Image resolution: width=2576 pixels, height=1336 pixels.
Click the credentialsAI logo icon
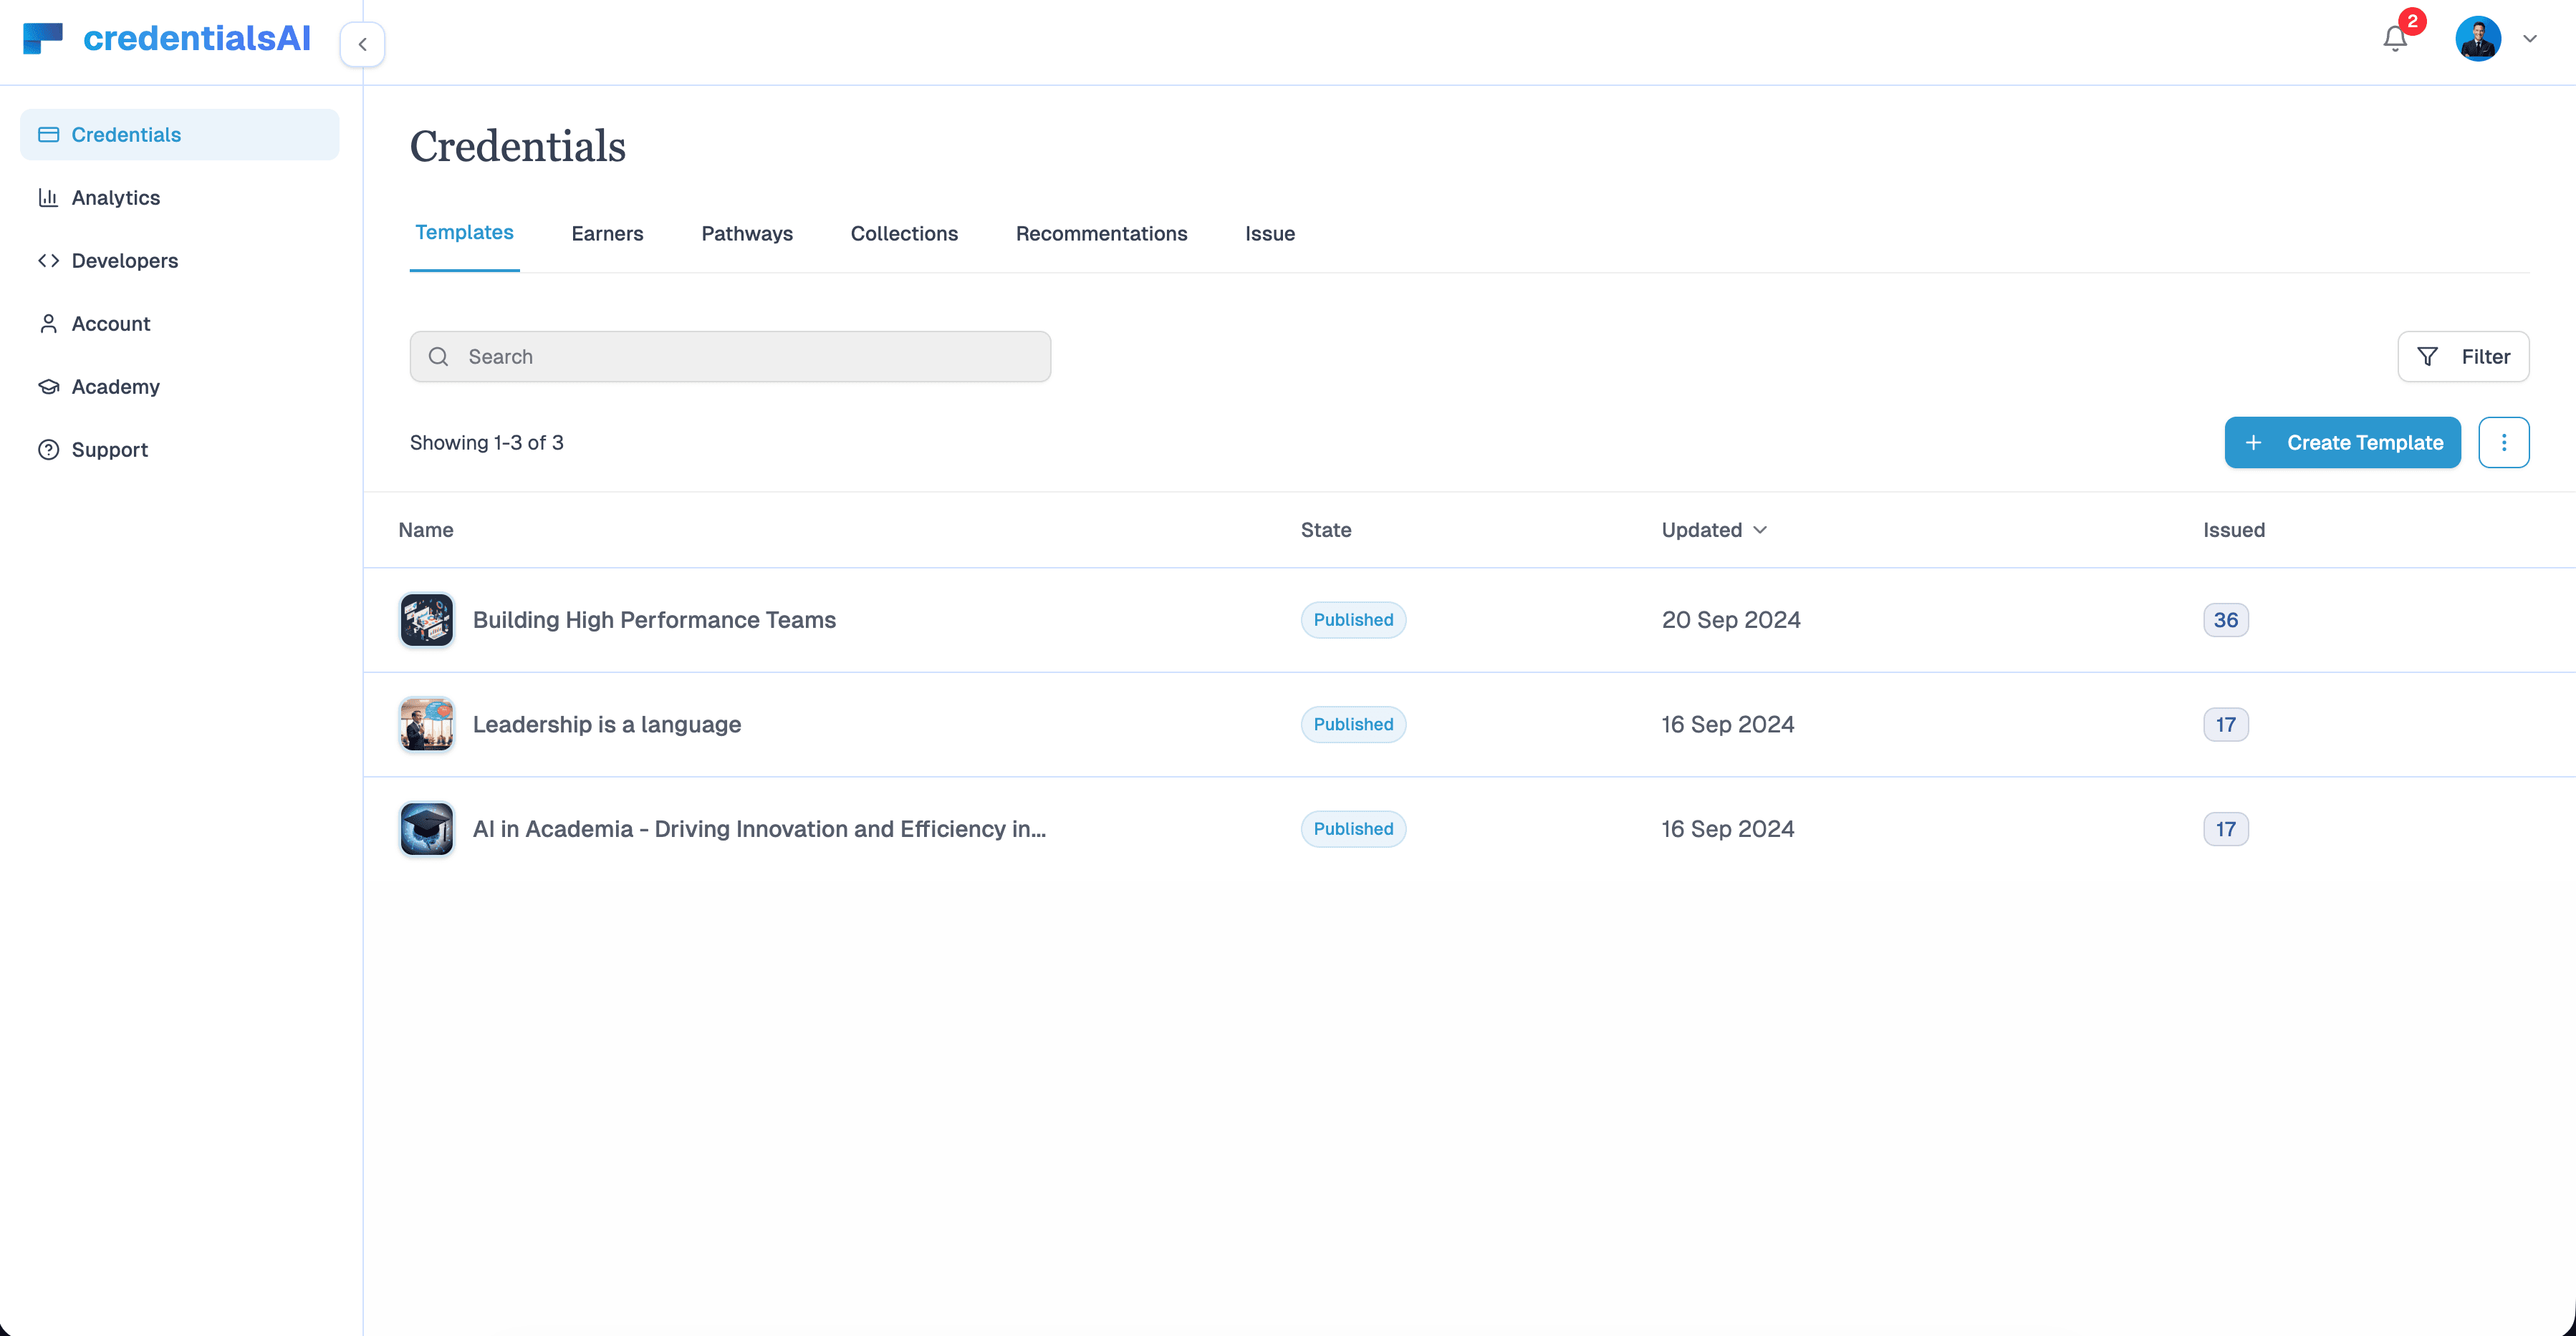[x=42, y=38]
